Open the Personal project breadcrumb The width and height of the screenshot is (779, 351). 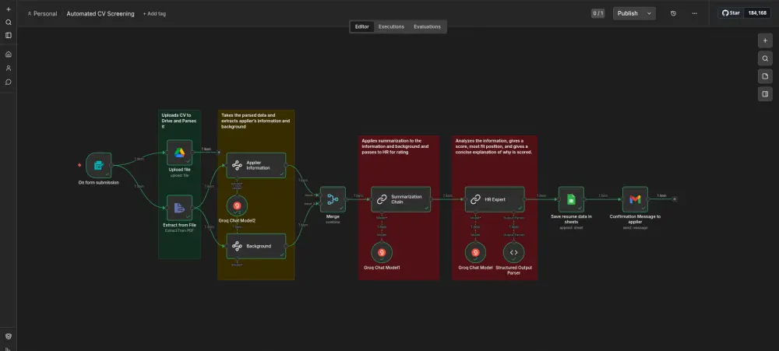point(42,14)
